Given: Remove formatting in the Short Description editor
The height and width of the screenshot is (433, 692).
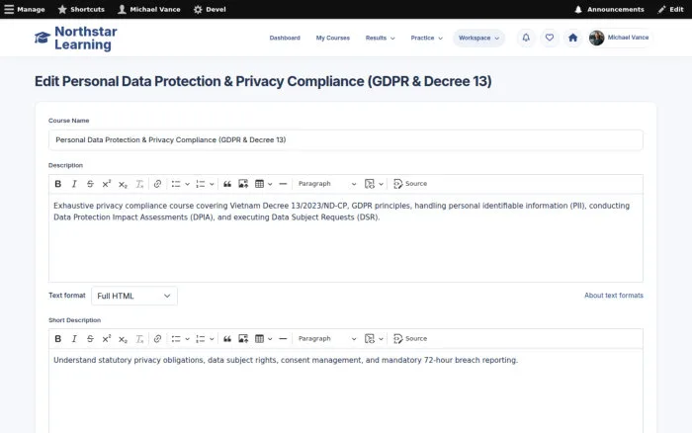Looking at the screenshot, I should pyautogui.click(x=139, y=338).
